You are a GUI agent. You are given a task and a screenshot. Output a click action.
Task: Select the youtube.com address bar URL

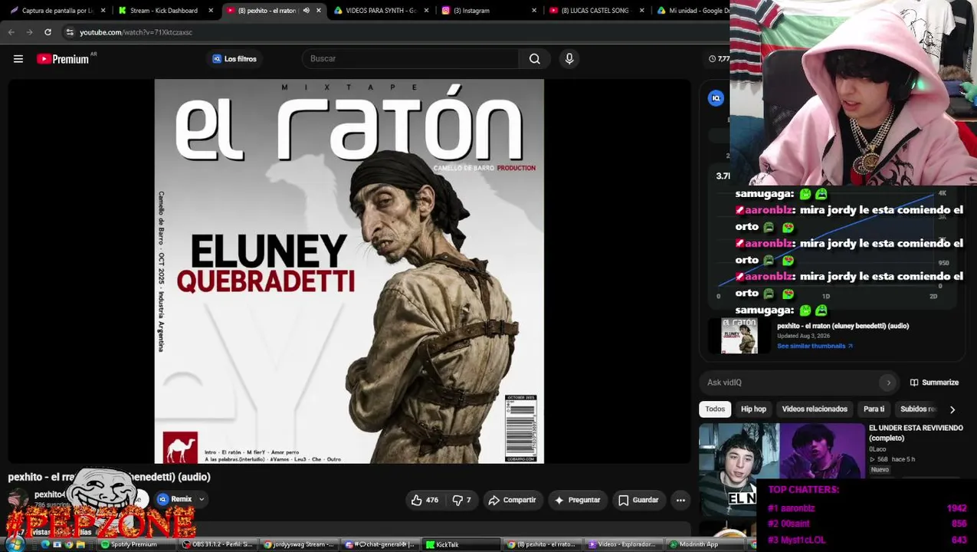pos(136,32)
